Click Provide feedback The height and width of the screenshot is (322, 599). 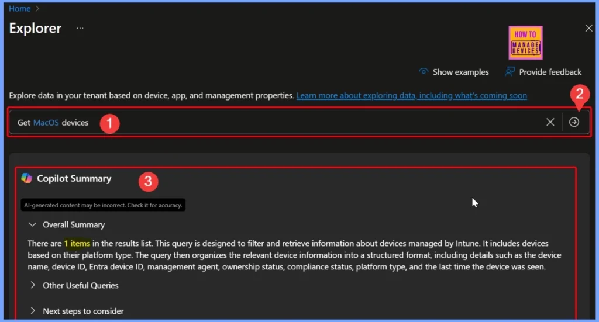550,72
